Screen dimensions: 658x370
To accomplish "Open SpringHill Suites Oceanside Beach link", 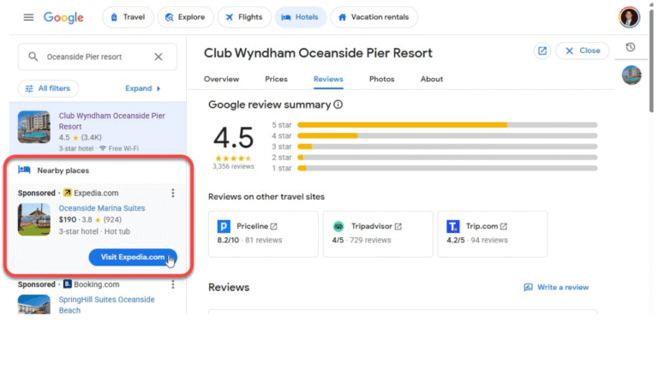I will [106, 305].
